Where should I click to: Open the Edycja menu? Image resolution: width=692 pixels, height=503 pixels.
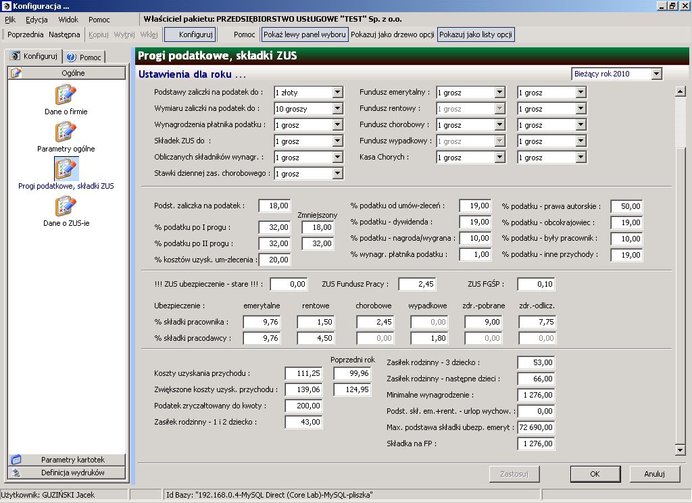[x=36, y=20]
